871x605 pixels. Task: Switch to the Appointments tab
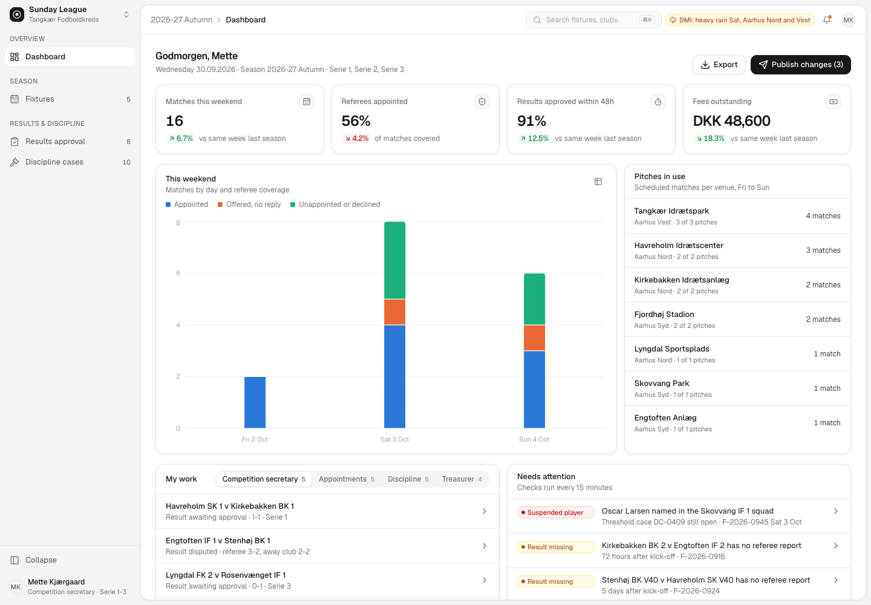coord(347,479)
